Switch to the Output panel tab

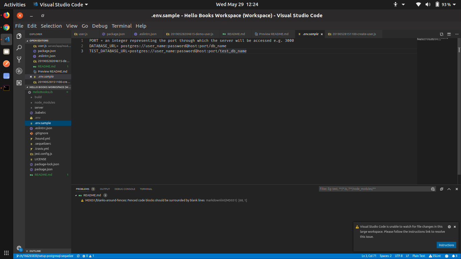(105, 189)
